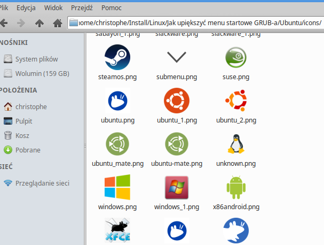The width and height of the screenshot is (324, 245).
Task: Go back with the left arrow button
Action: click(4, 23)
